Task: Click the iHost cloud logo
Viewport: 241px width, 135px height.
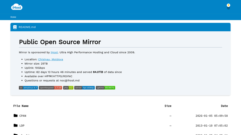Action: pyautogui.click(x=17, y=7)
